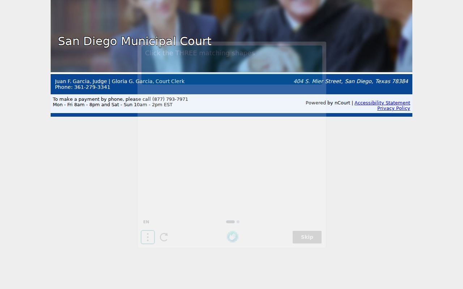Screen dimensions: 463x289
Task: Open the captcha options menu (three dots)
Action: 148,237
